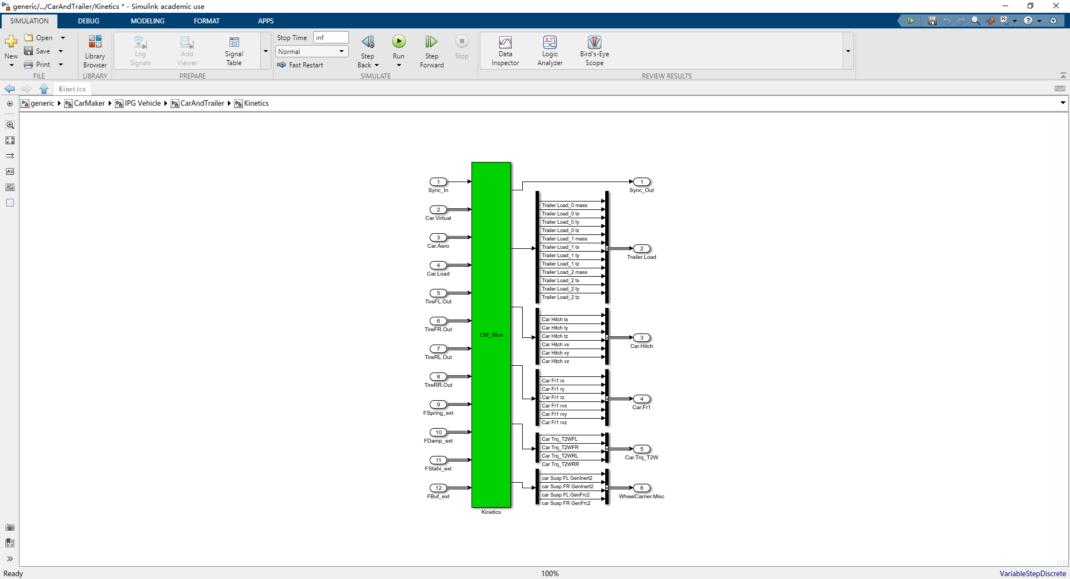Click the Step Back icon
Screen dimensions: 1070x579
tap(368, 42)
